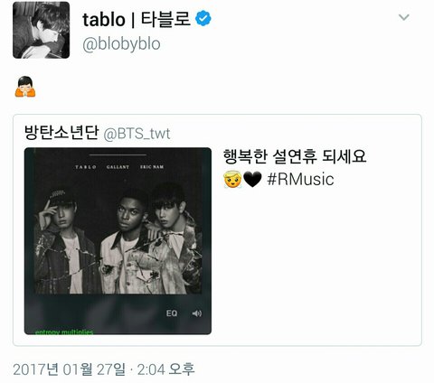This screenshot has height=383, width=434.
Task: Click the angel face emoji
Action: tap(232, 180)
